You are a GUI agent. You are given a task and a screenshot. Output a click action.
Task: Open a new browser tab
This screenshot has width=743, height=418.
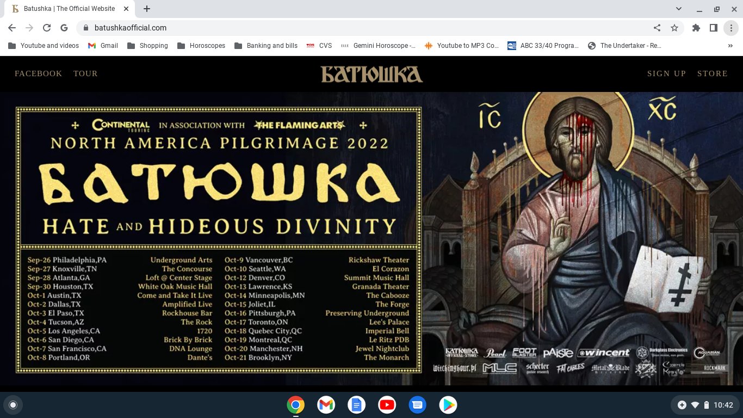[147, 9]
